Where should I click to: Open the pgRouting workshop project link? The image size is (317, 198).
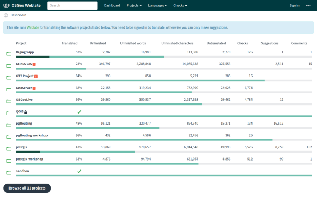pyautogui.click(x=32, y=135)
